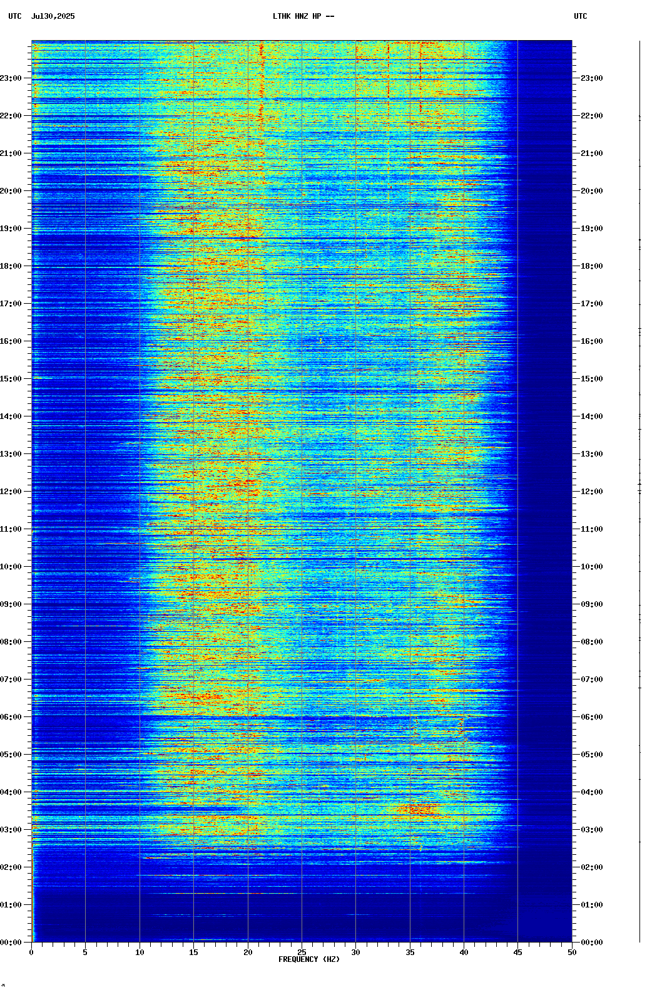The image size is (667, 992).
Task: Select 17:00 on the right time axis
Action: [x=592, y=304]
